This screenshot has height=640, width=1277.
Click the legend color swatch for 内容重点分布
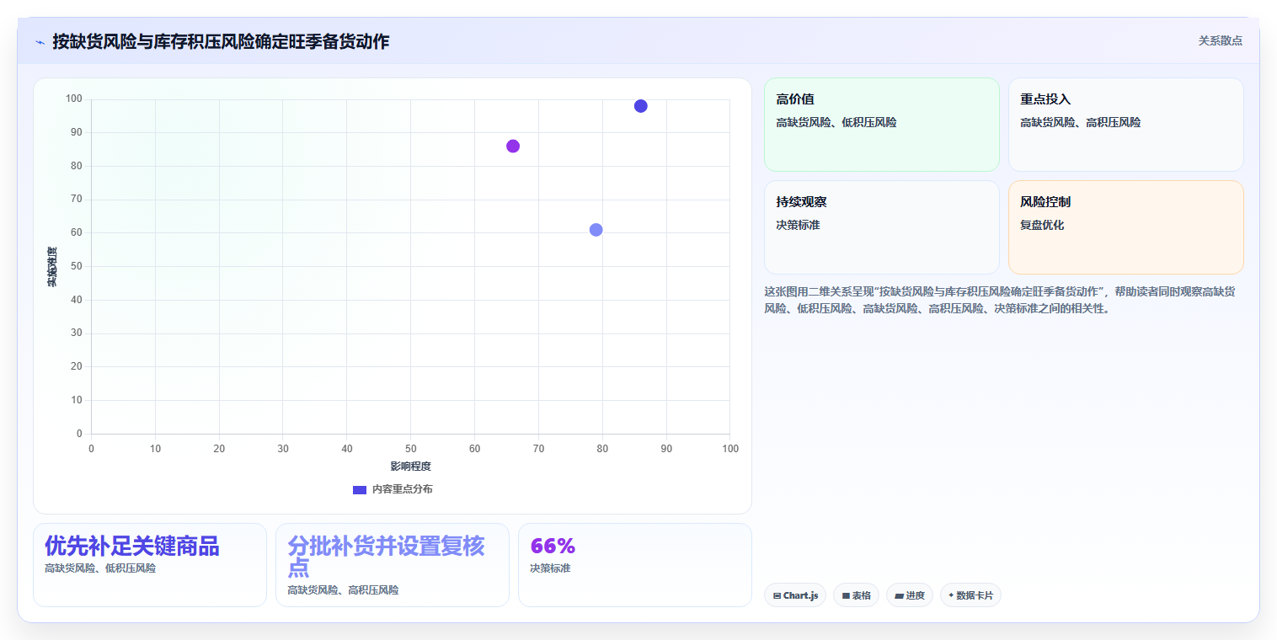[x=360, y=489]
